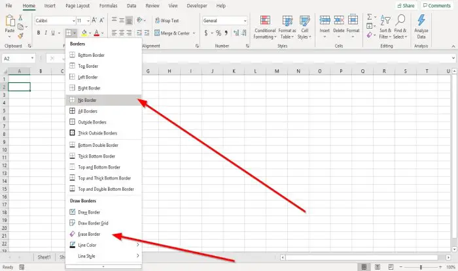Open the font size 11 dropdown

[88, 21]
